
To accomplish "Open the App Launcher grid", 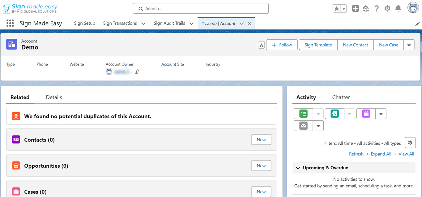I will [10, 23].
